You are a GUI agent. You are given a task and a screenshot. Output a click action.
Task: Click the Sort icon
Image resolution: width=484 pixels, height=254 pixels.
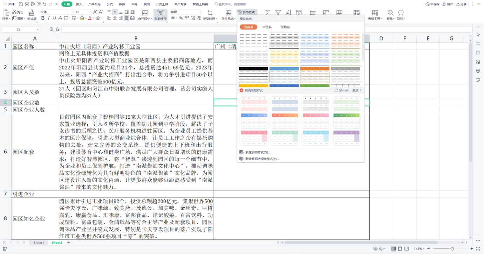click(289, 13)
